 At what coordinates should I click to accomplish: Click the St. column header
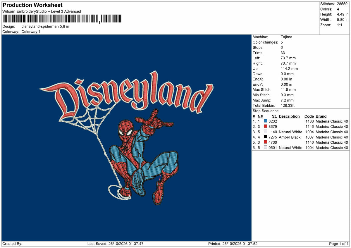tap(274, 116)
